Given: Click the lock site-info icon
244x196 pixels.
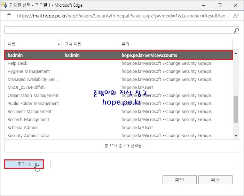Looking at the screenshot, I should click(x=9, y=16).
